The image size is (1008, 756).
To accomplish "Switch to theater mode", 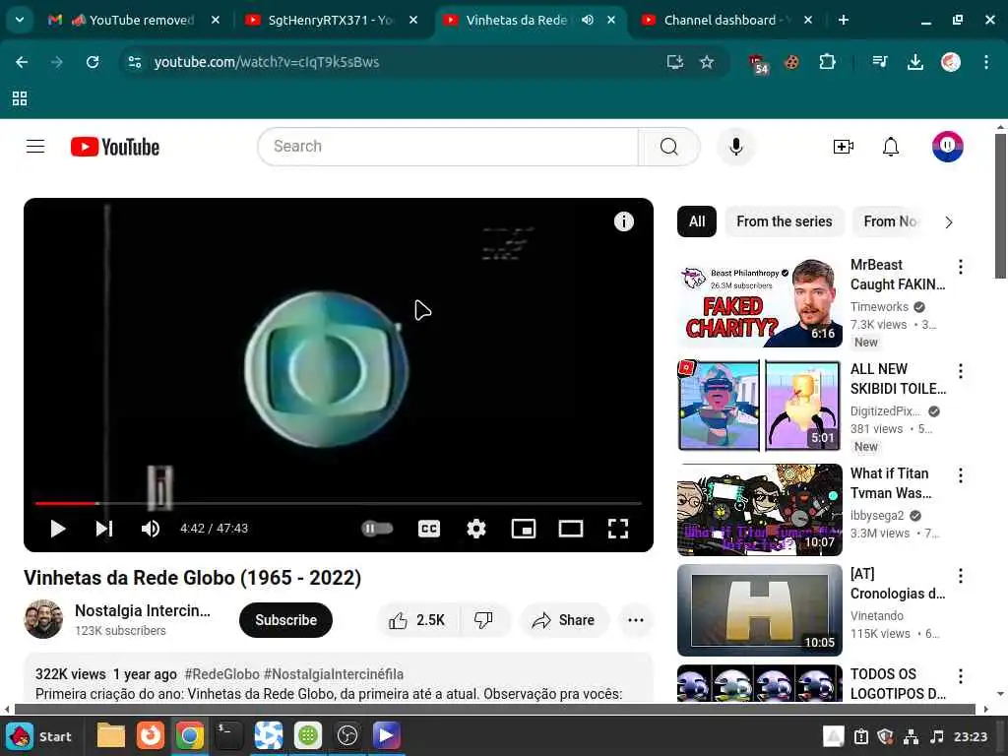I will pyautogui.click(x=570, y=529).
